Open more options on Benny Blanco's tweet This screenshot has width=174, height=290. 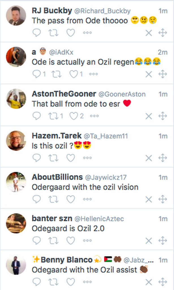tap(87, 282)
